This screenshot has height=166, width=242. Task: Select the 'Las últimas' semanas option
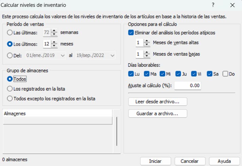click(10, 33)
